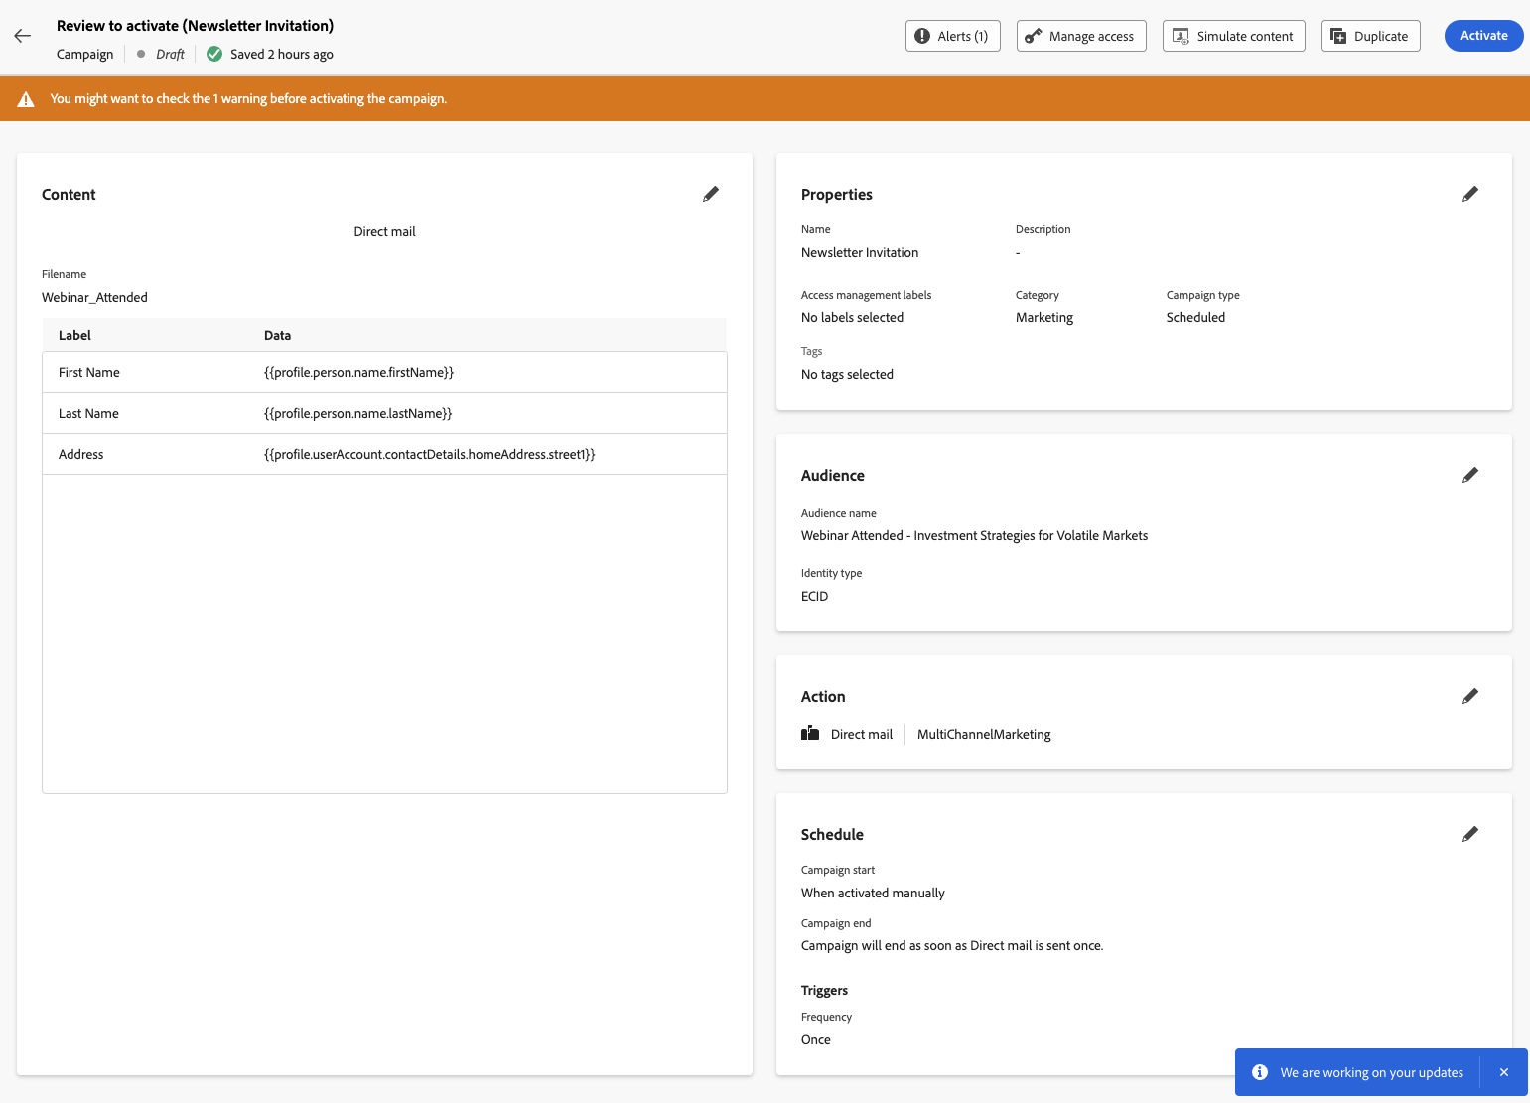Click the firstName profile expression
The width and height of the screenshot is (1530, 1103).
click(x=358, y=373)
